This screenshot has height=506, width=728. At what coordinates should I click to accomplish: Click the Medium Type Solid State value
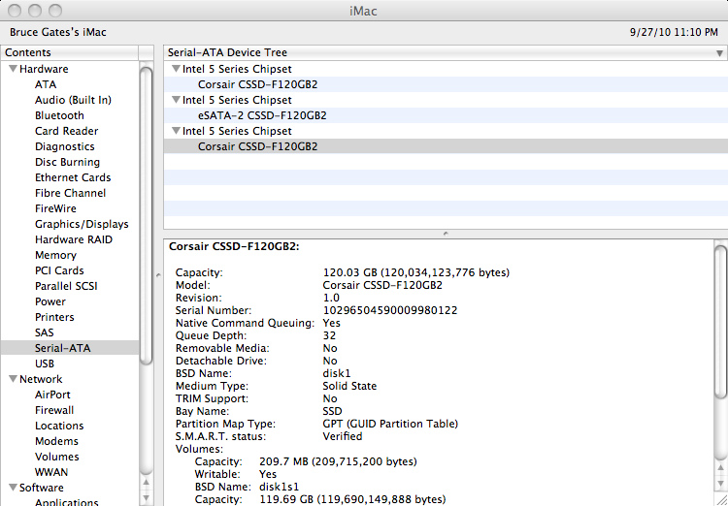pos(349,386)
